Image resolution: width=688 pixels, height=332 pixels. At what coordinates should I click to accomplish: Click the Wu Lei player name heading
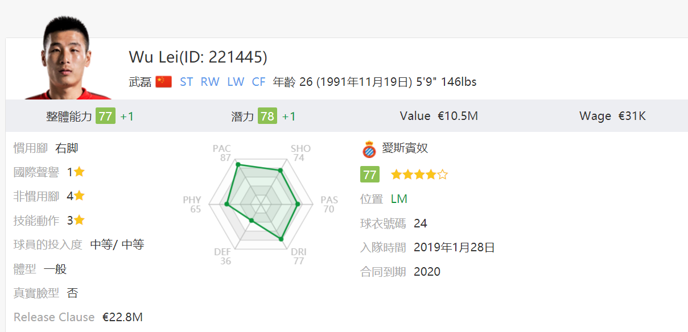click(x=197, y=57)
